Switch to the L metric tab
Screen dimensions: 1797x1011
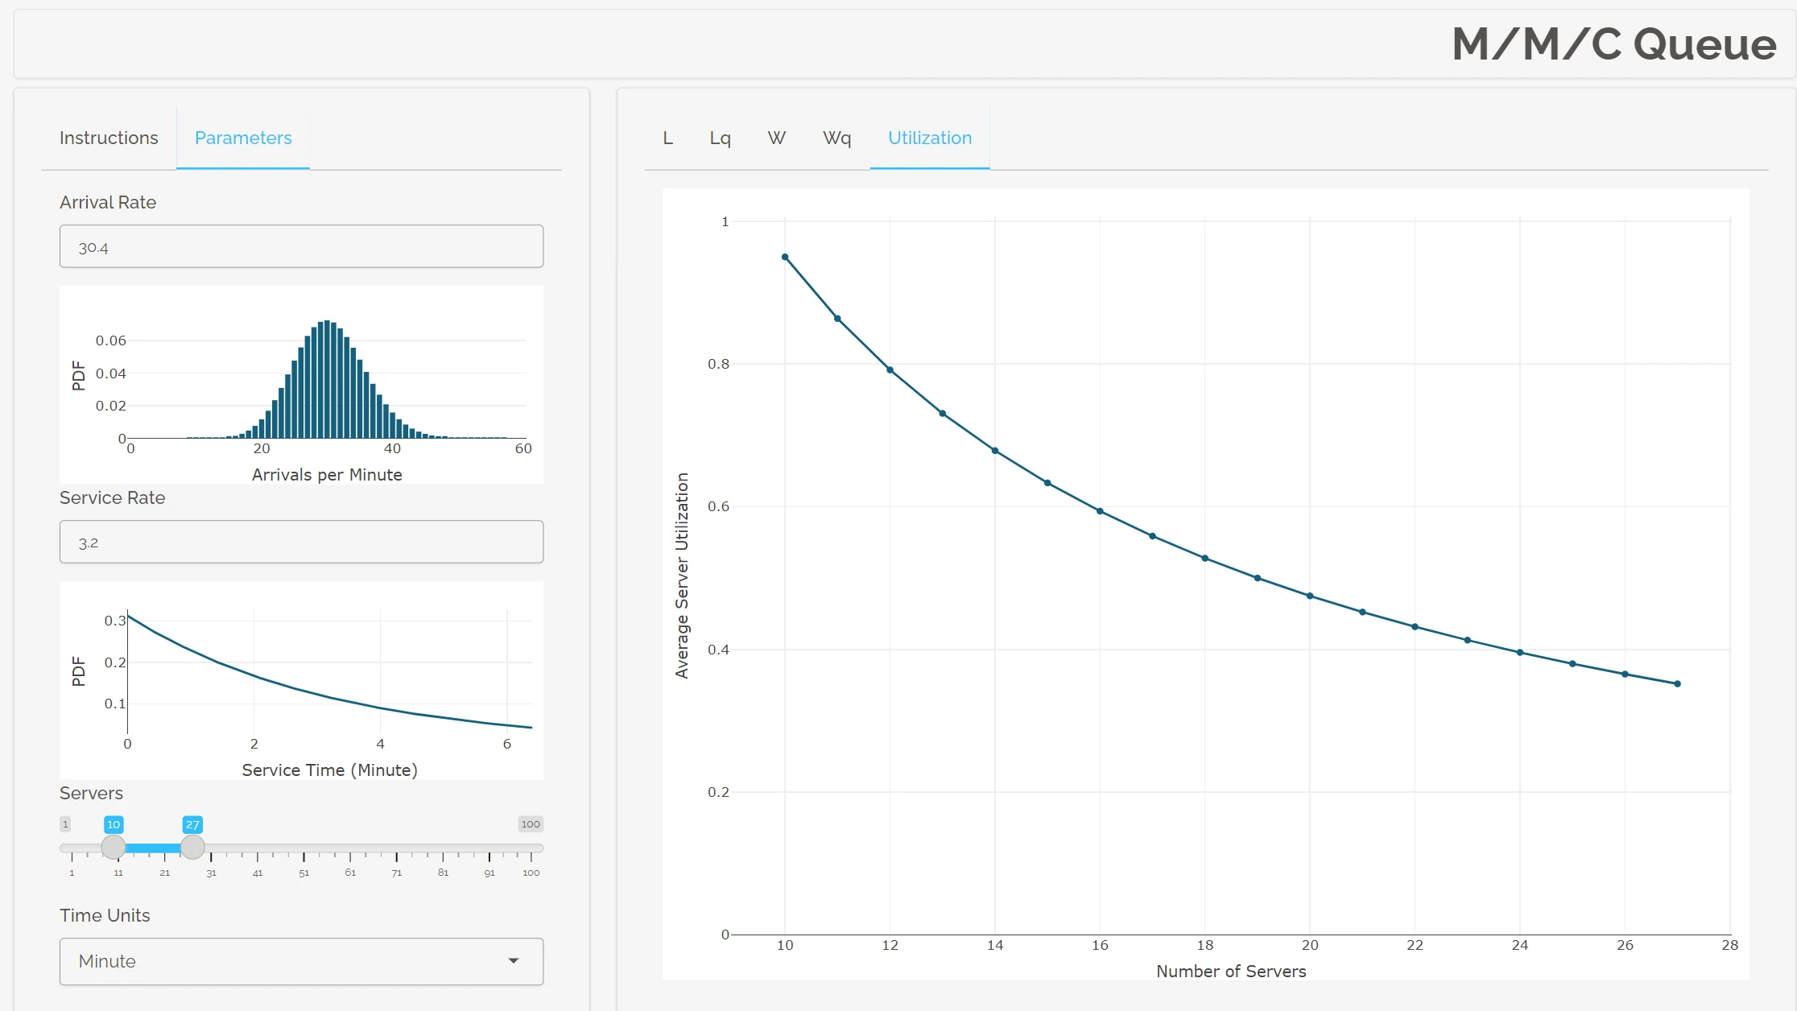[667, 138]
